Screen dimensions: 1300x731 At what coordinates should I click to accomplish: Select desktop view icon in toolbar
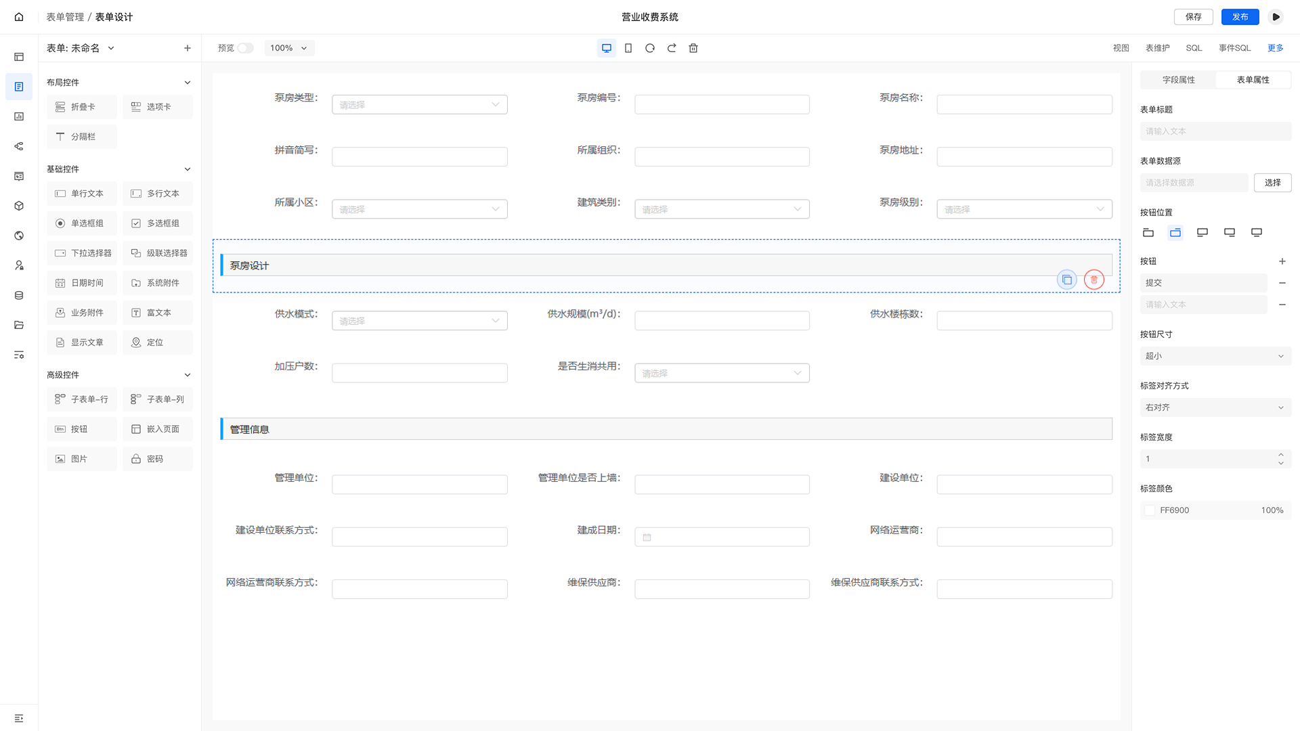tap(607, 48)
